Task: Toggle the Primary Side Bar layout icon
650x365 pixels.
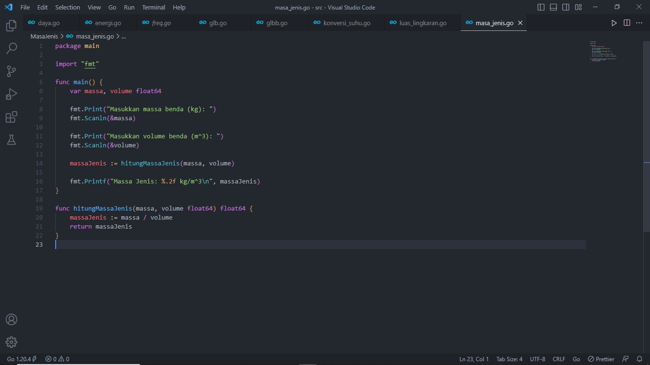Action: (x=541, y=7)
